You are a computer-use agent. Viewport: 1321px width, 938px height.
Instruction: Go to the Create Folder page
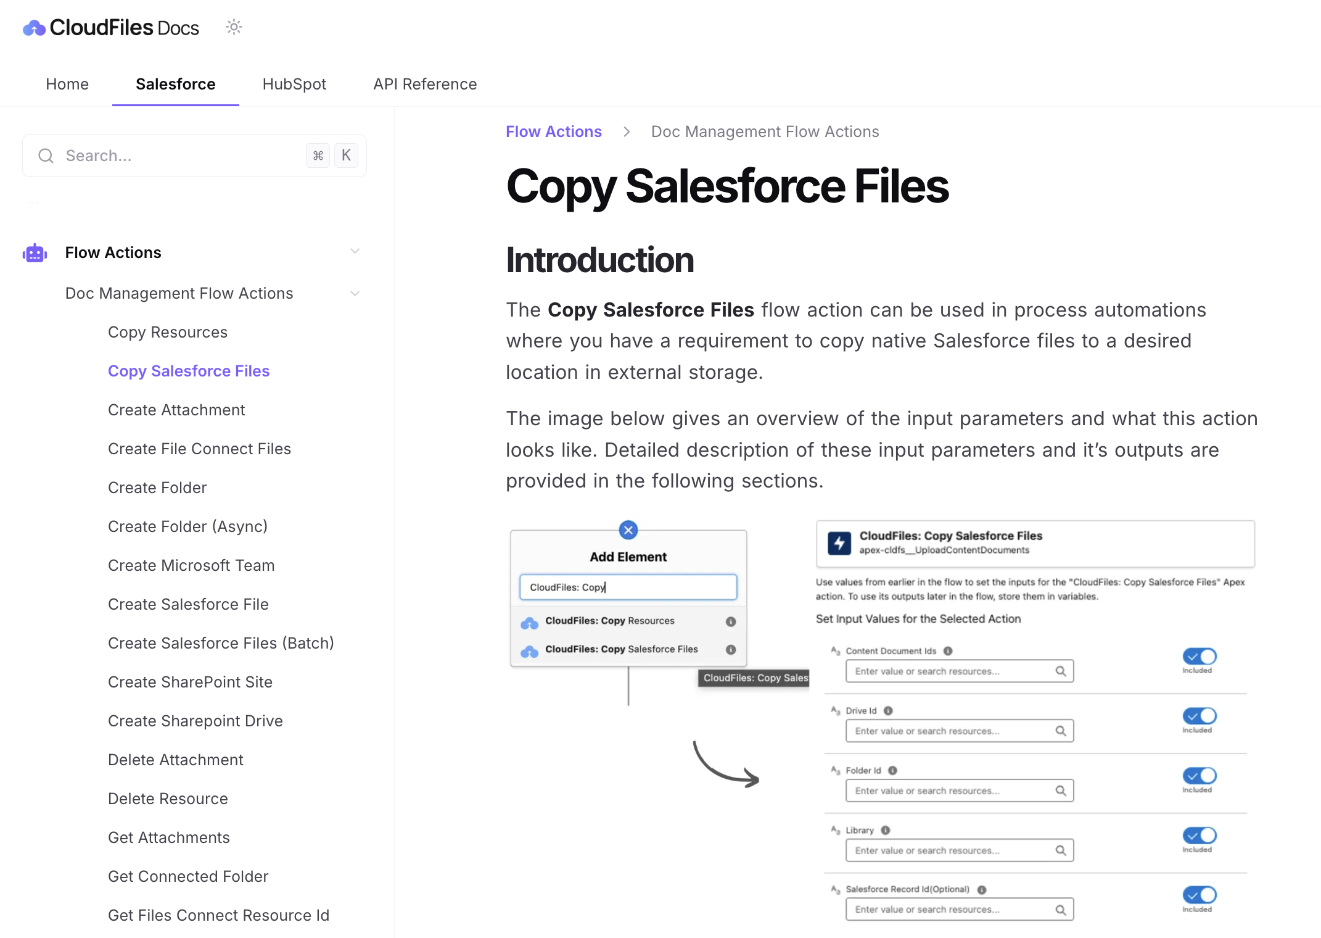tap(157, 488)
